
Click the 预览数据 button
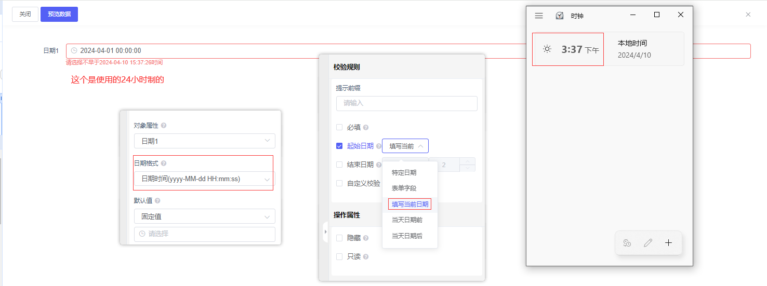[x=59, y=14]
